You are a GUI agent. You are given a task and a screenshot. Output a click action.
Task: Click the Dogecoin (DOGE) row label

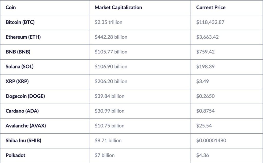point(25,96)
